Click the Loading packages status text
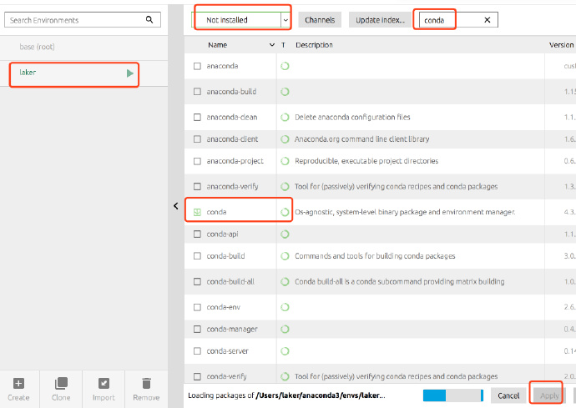The width and height of the screenshot is (576, 408). click(x=286, y=395)
